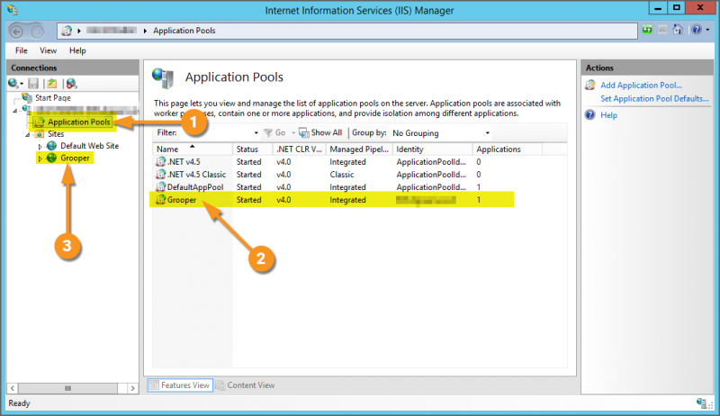Click the Save Connections disk icon
The height and width of the screenshot is (416, 720).
pyautogui.click(x=33, y=83)
